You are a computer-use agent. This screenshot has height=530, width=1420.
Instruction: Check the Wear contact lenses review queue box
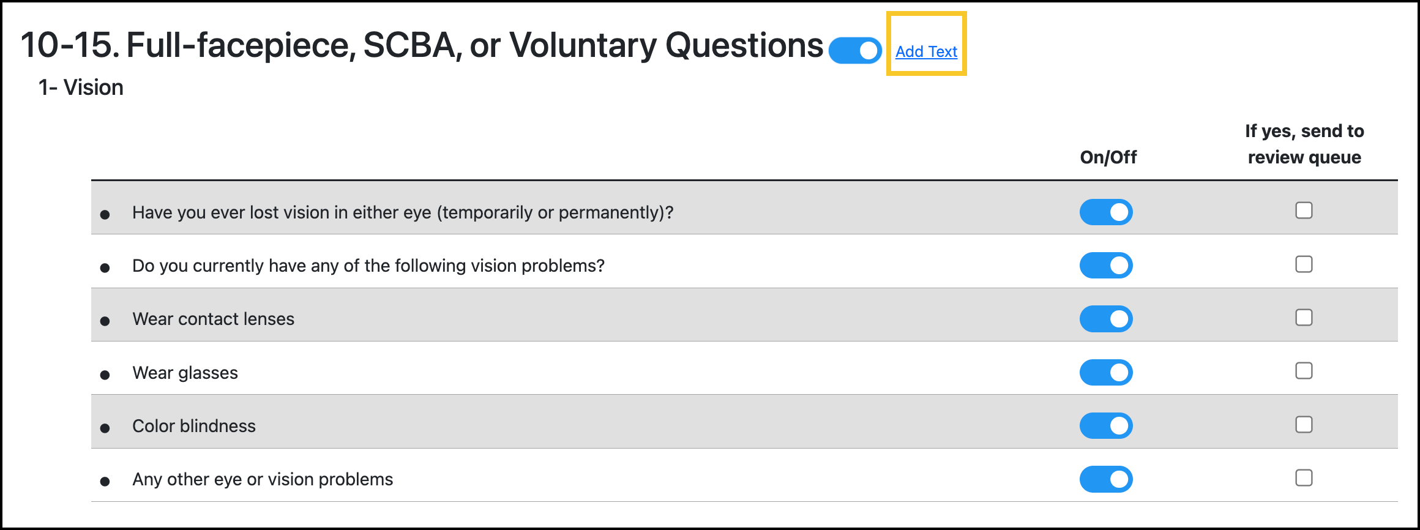(1304, 317)
